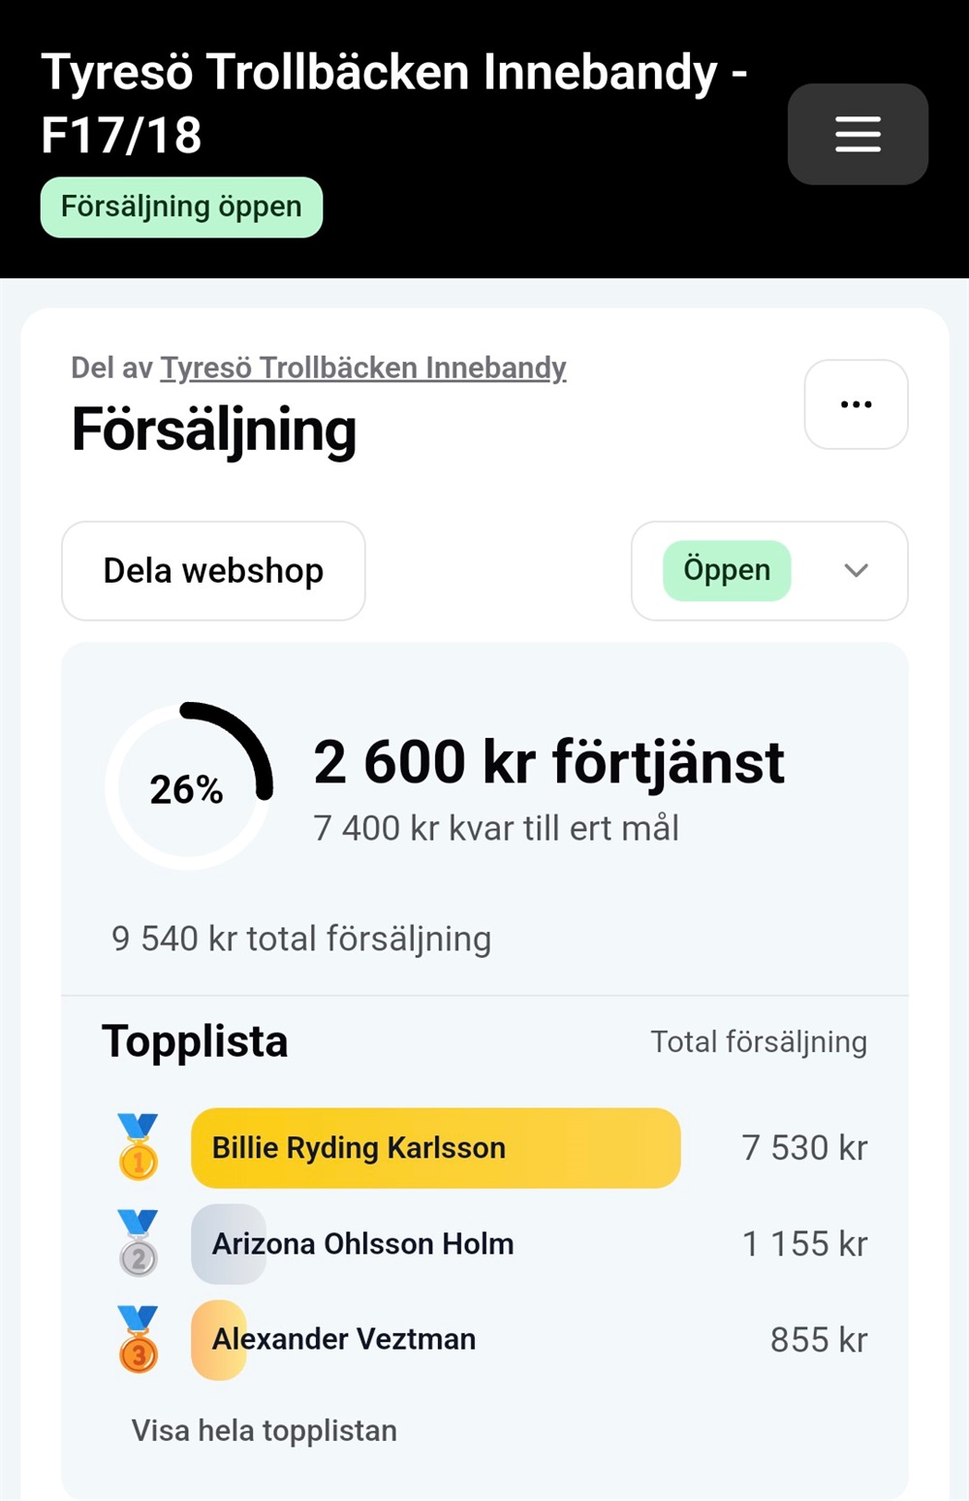This screenshot has width=969, height=1501.
Task: Click the gold first place medal
Action: [138, 1147]
